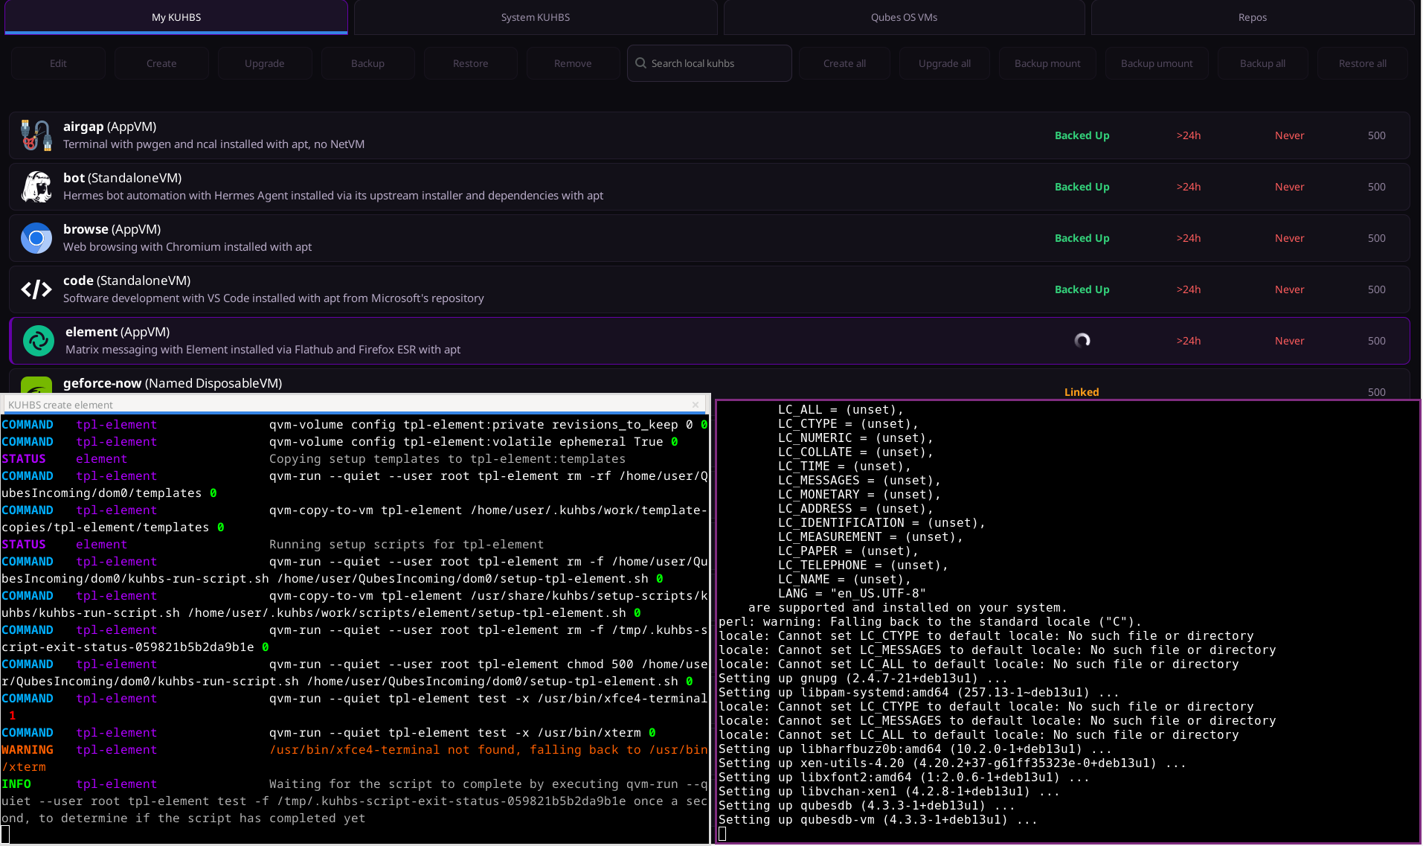
Task: Click the search magnifier icon
Action: pyautogui.click(x=640, y=63)
